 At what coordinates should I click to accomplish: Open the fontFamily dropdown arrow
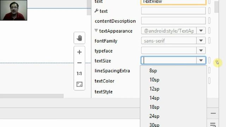pyautogui.click(x=201, y=41)
